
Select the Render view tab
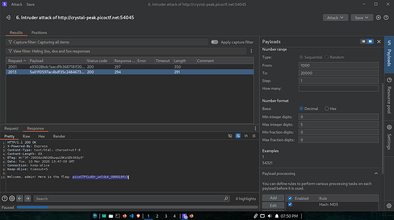pyautogui.click(x=59, y=136)
